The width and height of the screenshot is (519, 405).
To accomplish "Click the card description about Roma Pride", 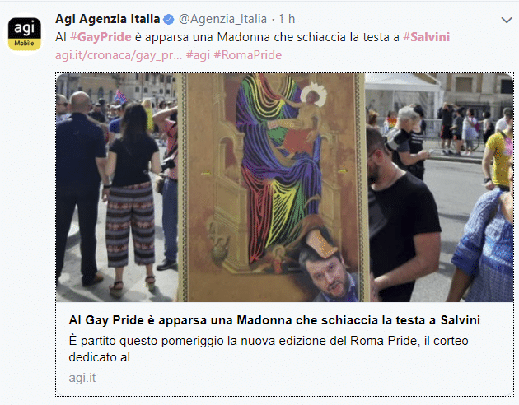I will click(269, 349).
